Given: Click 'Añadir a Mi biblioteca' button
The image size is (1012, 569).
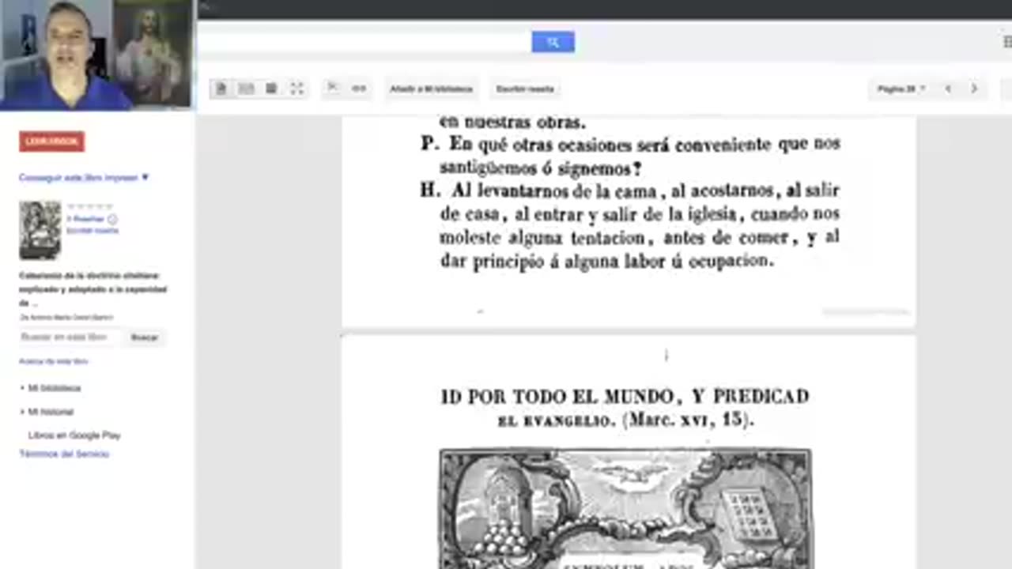Looking at the screenshot, I should tap(431, 89).
